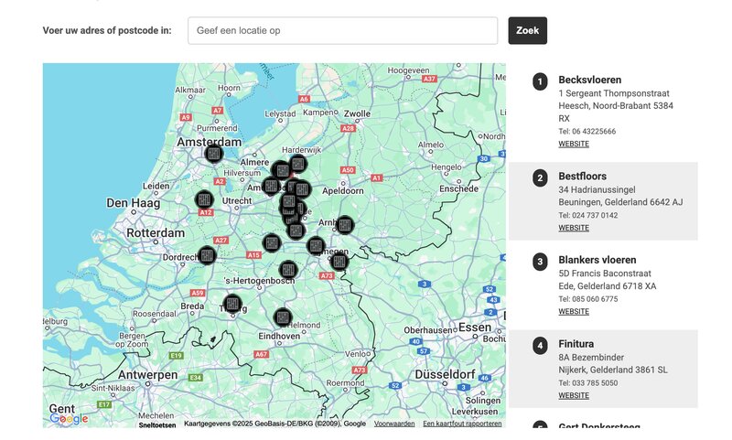Viewport: 732px width, 440px height.
Task: Click the number 3 badge beside Blankers vloeren
Action: (x=540, y=262)
